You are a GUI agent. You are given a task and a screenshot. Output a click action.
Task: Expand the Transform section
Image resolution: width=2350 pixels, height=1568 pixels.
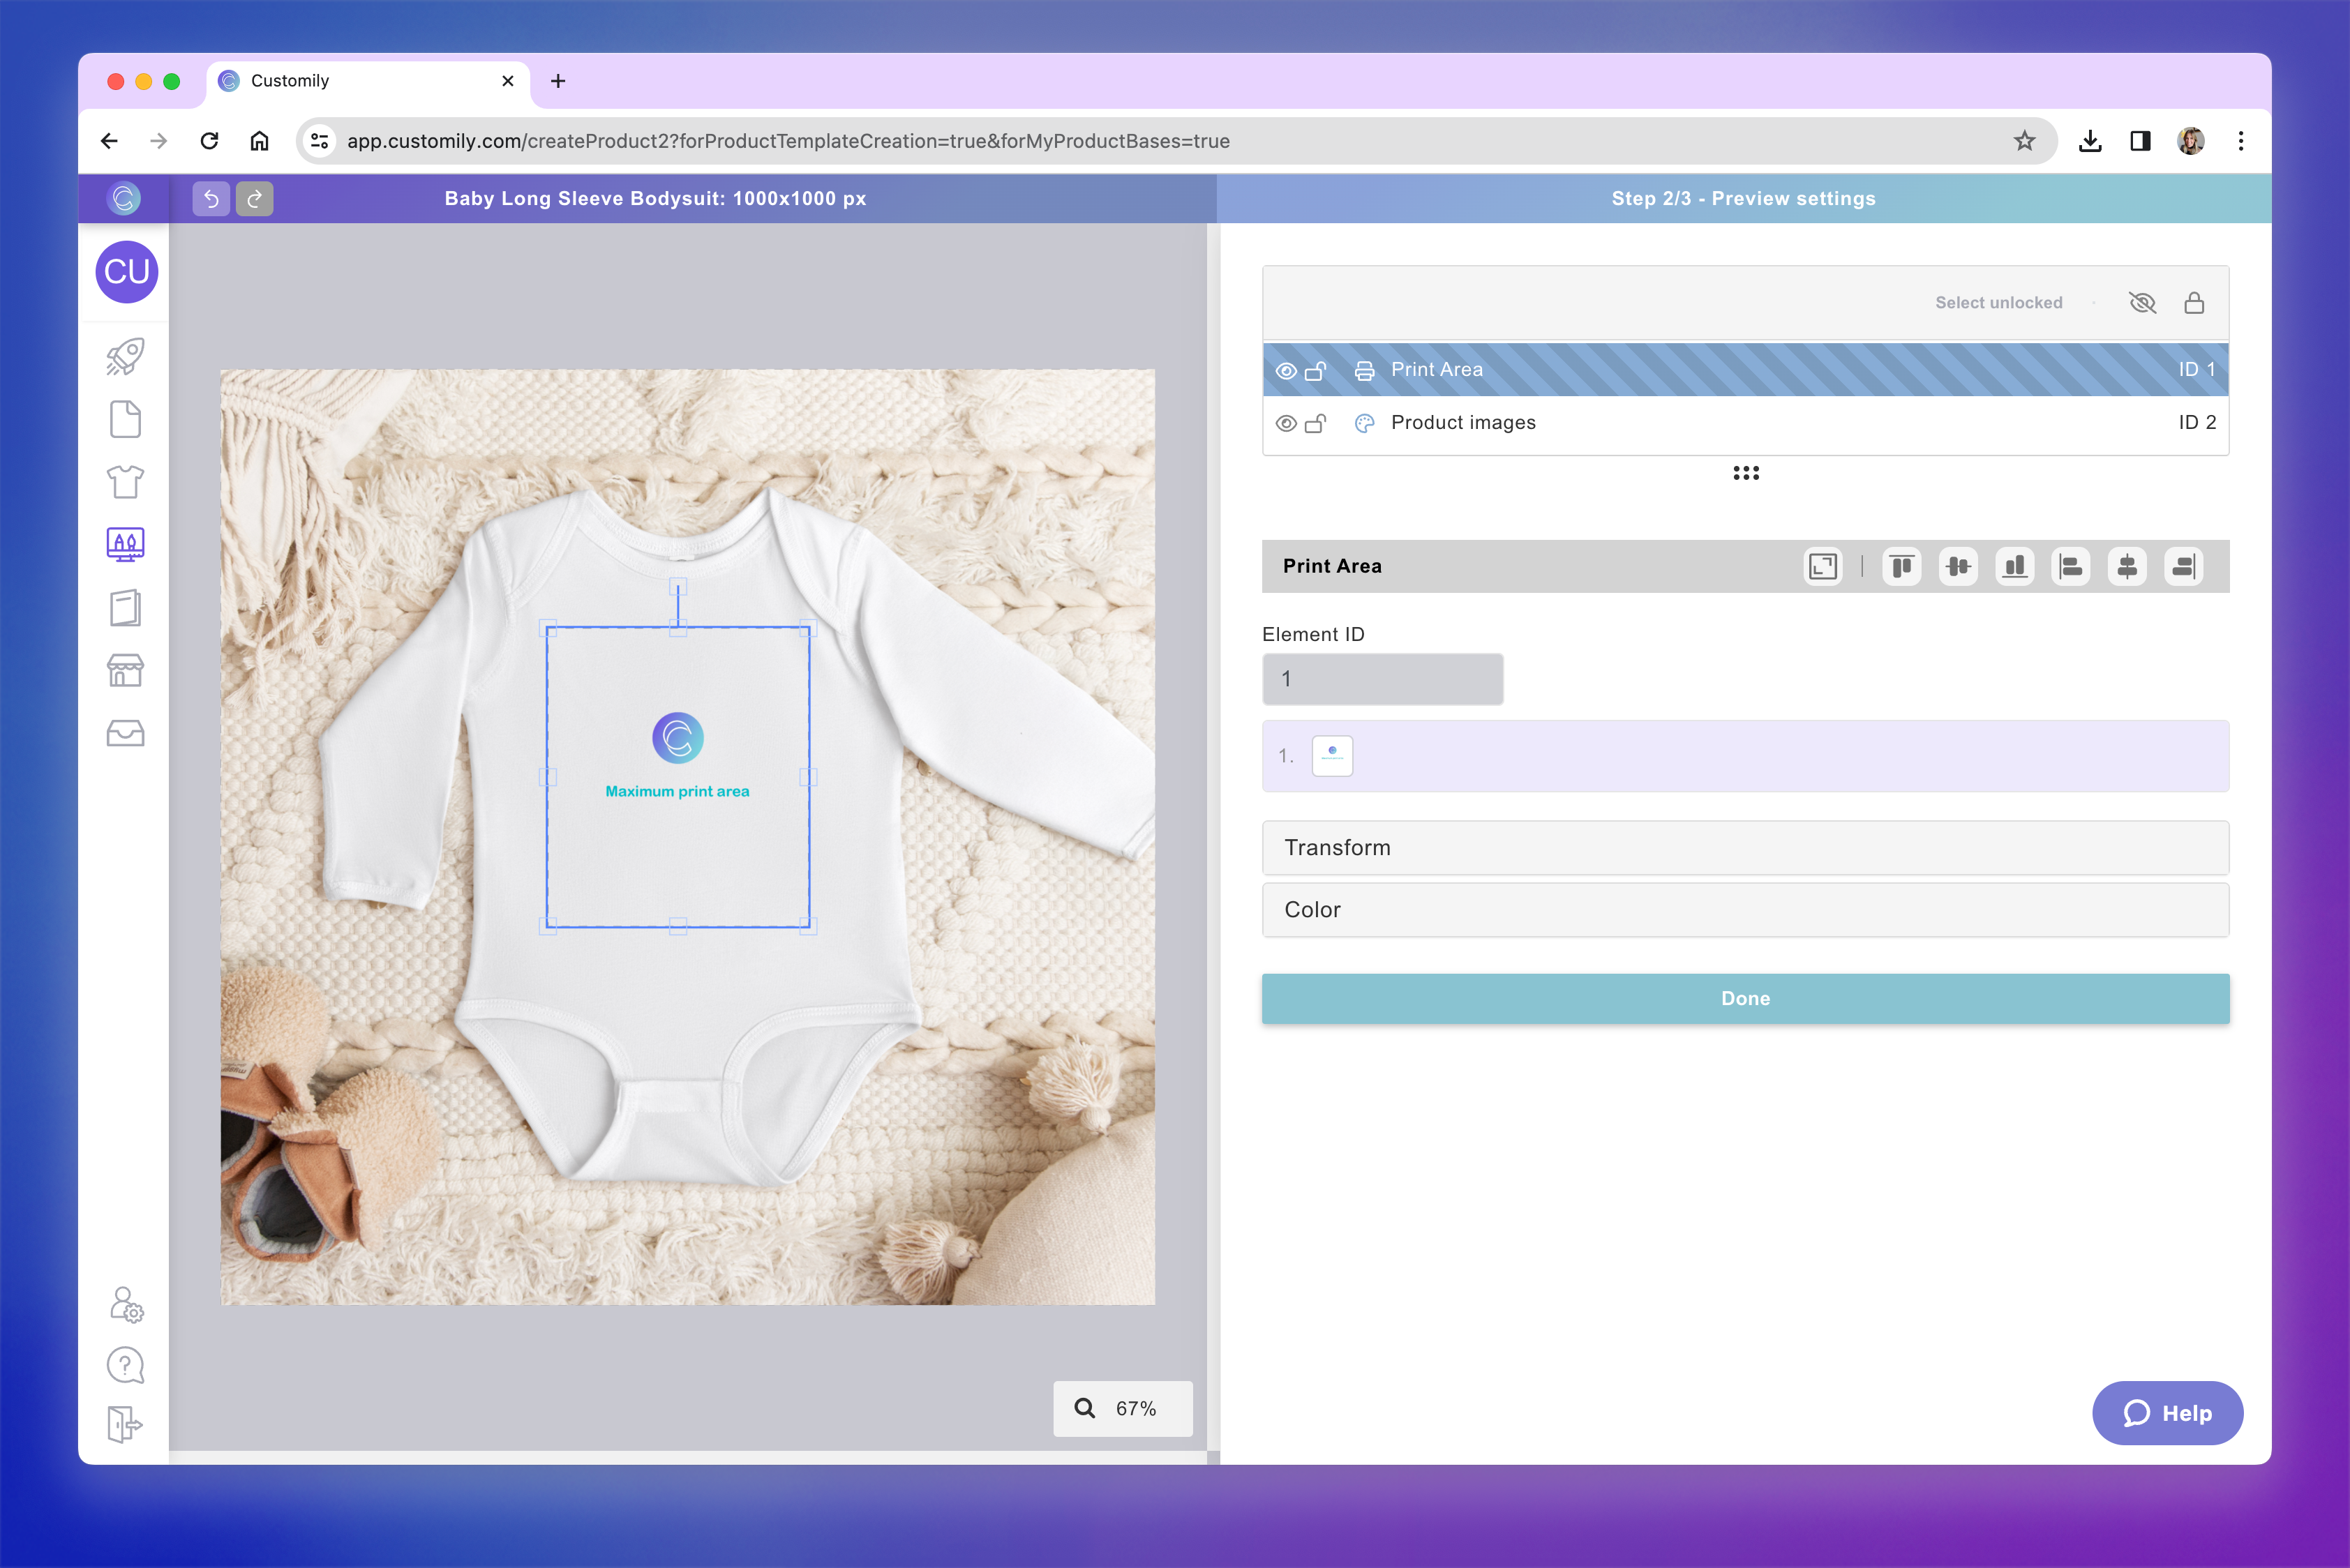pyautogui.click(x=1745, y=848)
